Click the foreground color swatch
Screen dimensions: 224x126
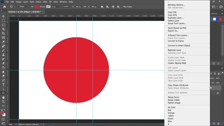2,113
